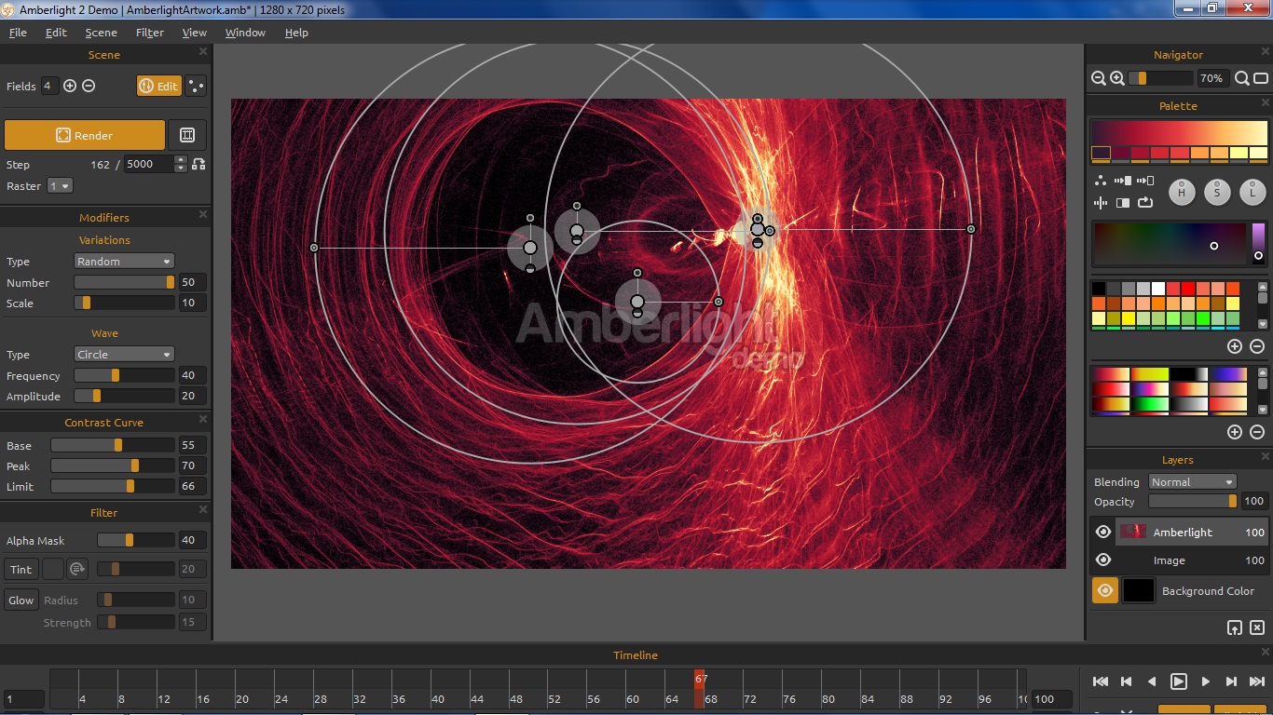The width and height of the screenshot is (1273, 715).
Task: Toggle the H hue knob
Action: [1182, 193]
